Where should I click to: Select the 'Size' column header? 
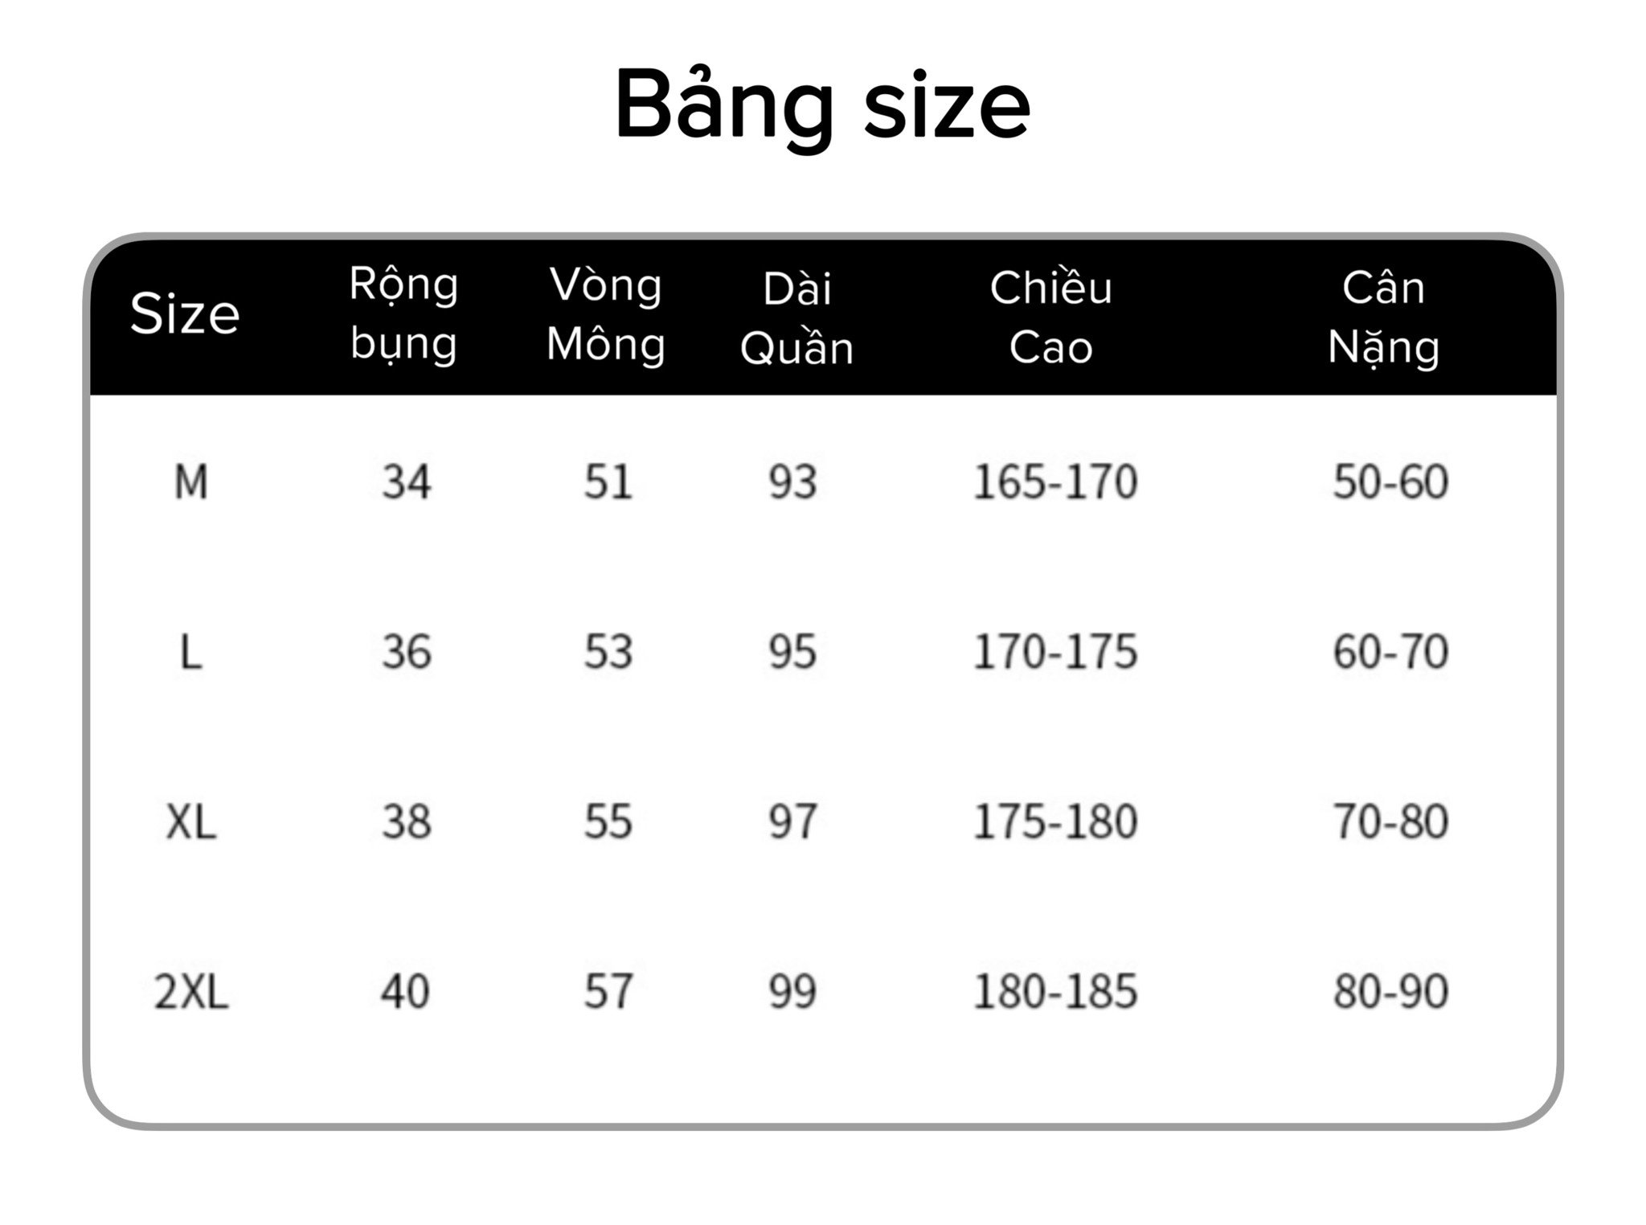click(184, 313)
